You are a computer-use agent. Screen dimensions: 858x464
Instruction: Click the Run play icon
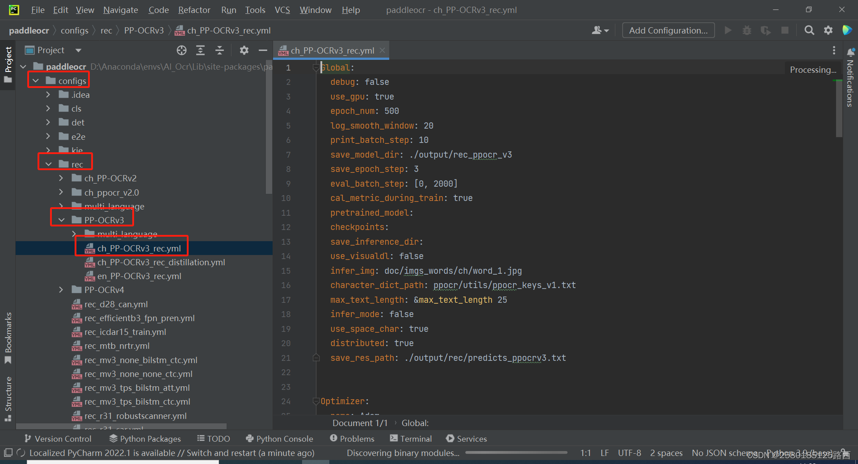[x=728, y=30]
